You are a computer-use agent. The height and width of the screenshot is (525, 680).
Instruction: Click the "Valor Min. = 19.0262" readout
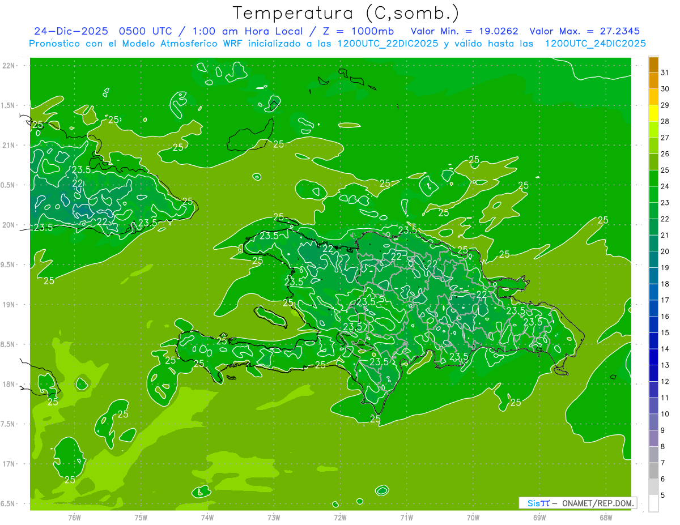coord(465,31)
